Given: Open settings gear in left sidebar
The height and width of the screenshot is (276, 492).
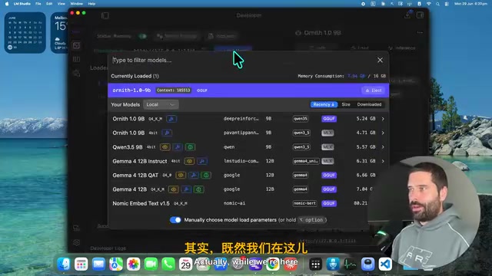Looking at the screenshot, I should [x=76, y=242].
